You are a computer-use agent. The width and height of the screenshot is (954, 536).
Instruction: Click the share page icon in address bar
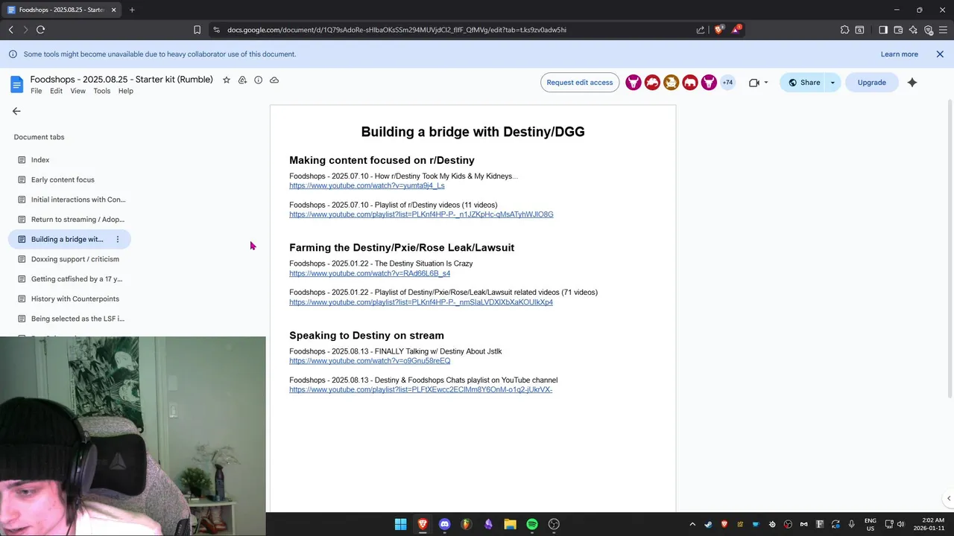coord(701,30)
